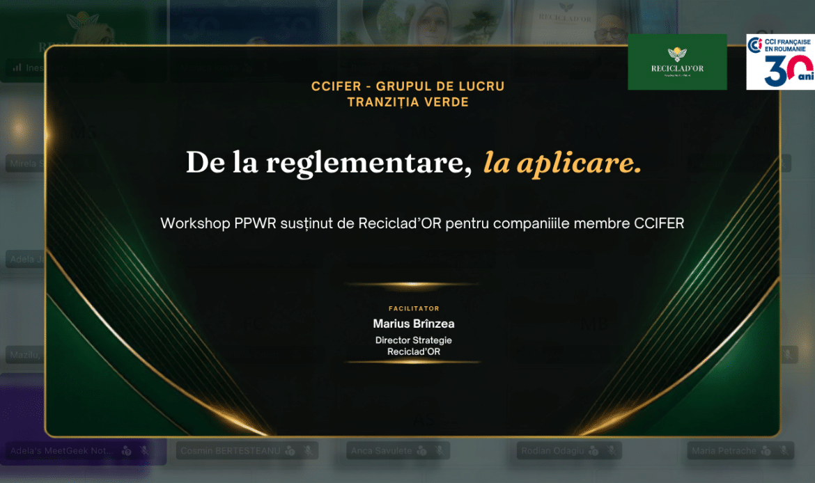The width and height of the screenshot is (815, 483).
Task: Click 'Reciclad'OR' under Director Strategie
Action: [x=414, y=351]
